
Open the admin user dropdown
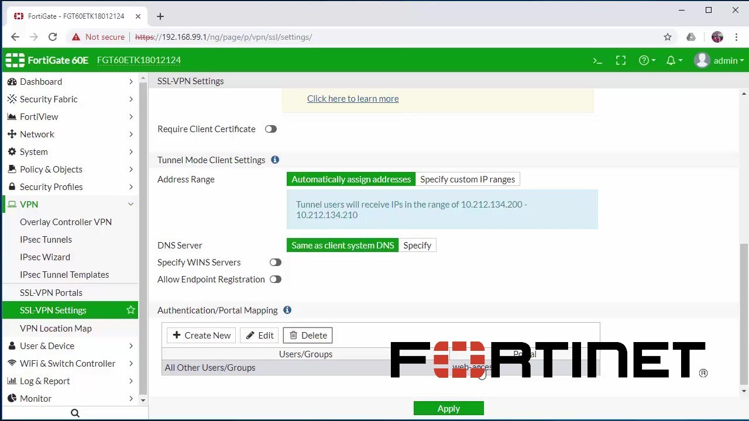pos(719,60)
